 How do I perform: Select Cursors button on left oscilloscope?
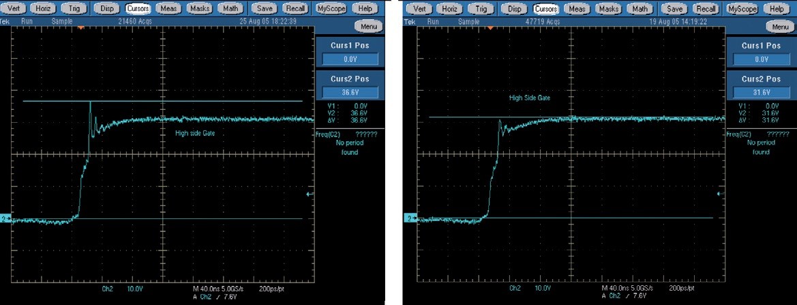pyautogui.click(x=138, y=9)
